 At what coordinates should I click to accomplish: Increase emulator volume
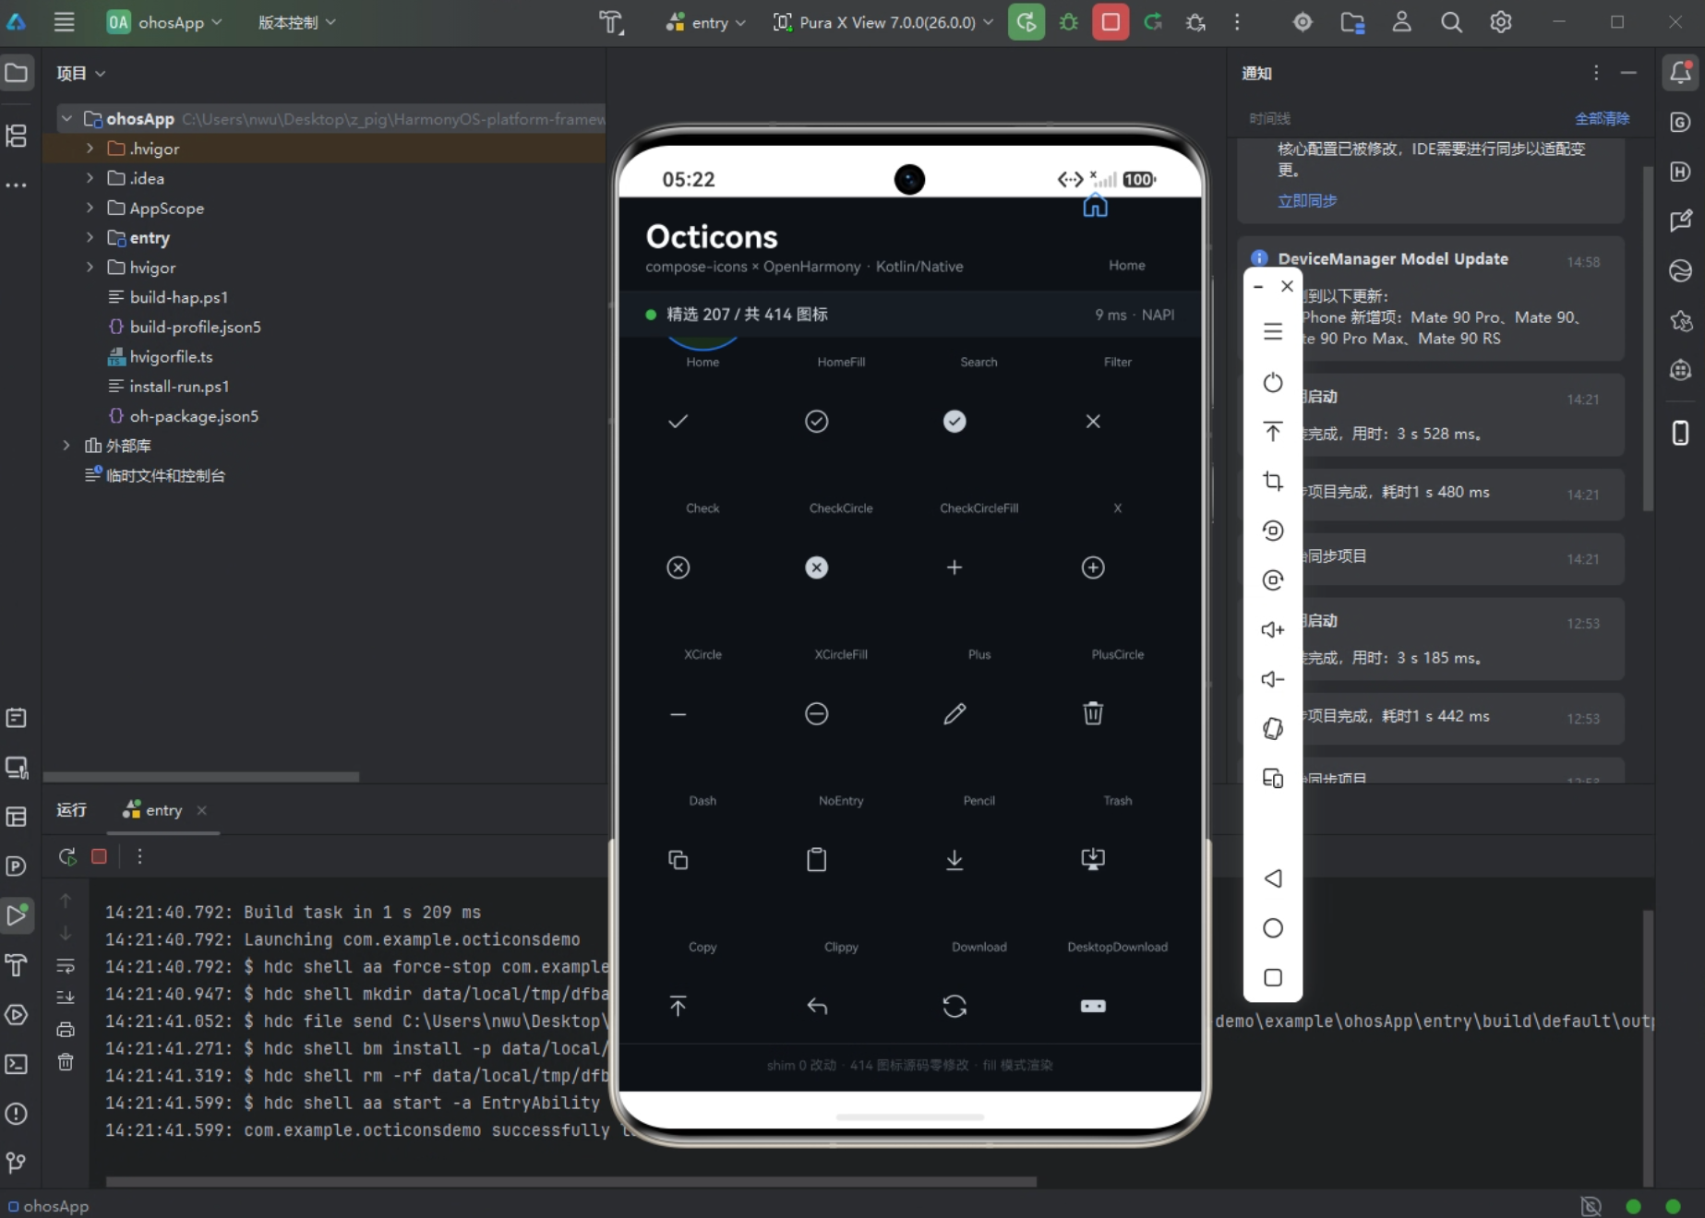pos(1273,629)
